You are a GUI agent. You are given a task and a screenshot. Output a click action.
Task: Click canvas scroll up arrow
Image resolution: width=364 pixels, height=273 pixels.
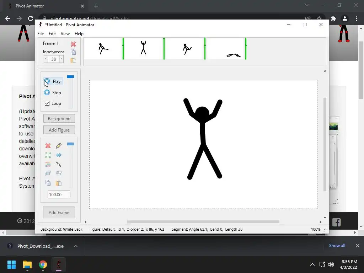point(325,71)
